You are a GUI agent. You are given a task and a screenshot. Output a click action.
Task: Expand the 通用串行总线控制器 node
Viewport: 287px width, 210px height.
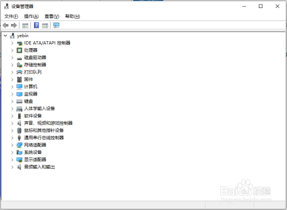[x=12, y=138]
